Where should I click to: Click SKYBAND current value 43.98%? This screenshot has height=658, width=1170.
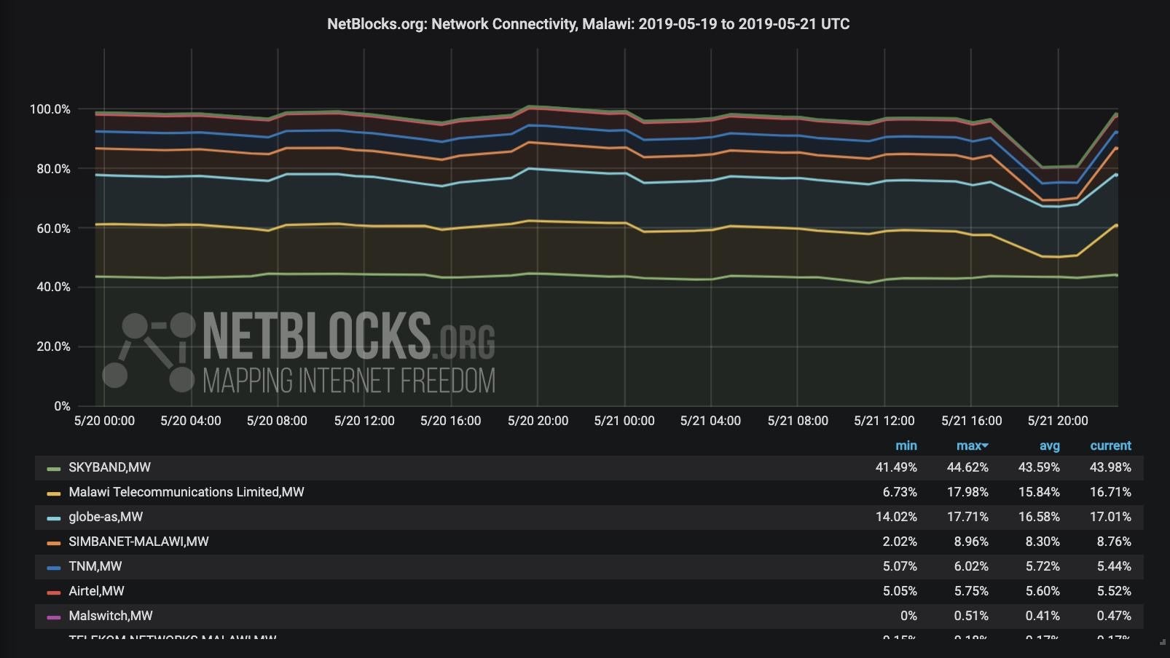[1110, 467]
